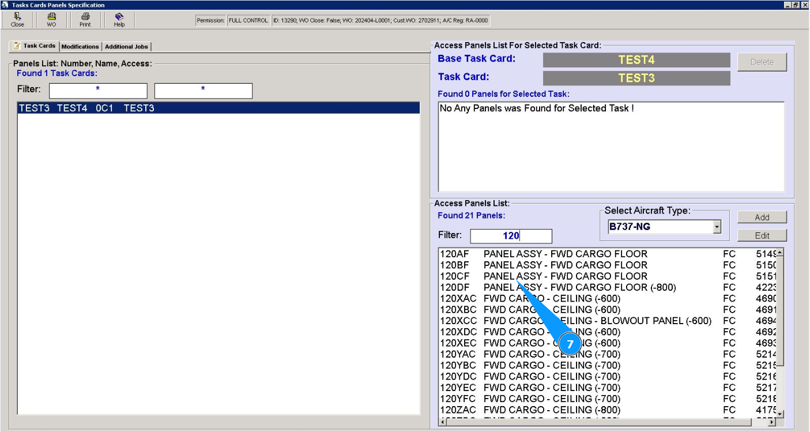Click the Close toolbar icon
Screen dimensions: 810x432
click(x=18, y=20)
